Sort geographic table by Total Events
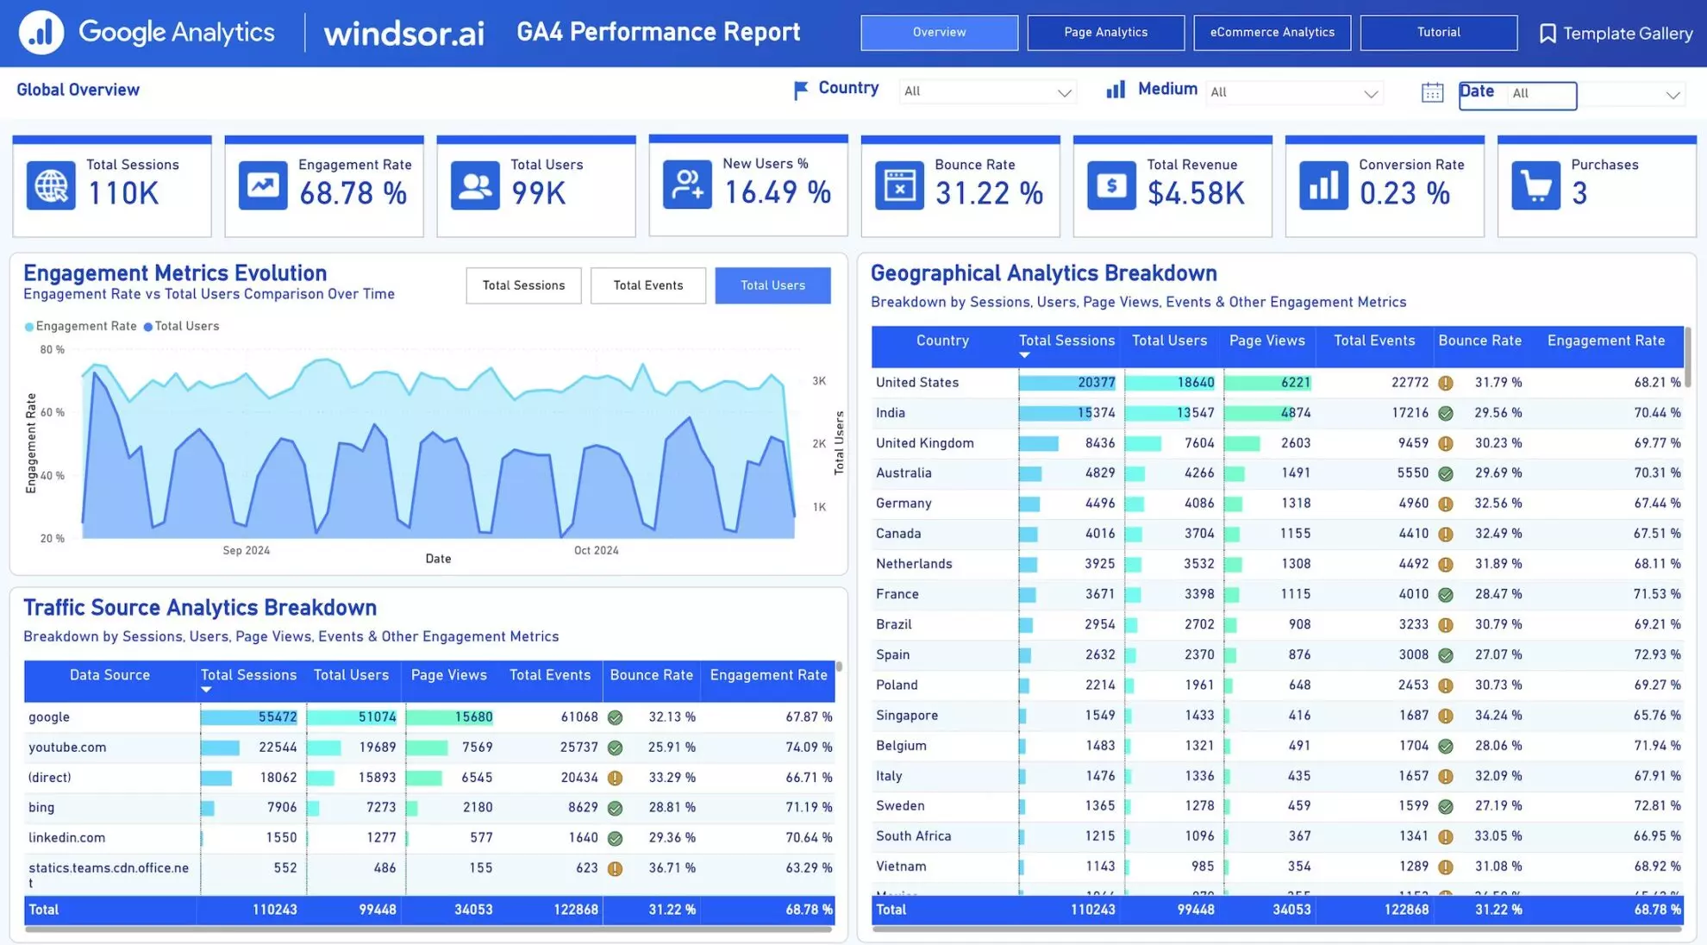The width and height of the screenshot is (1707, 945). click(x=1374, y=341)
